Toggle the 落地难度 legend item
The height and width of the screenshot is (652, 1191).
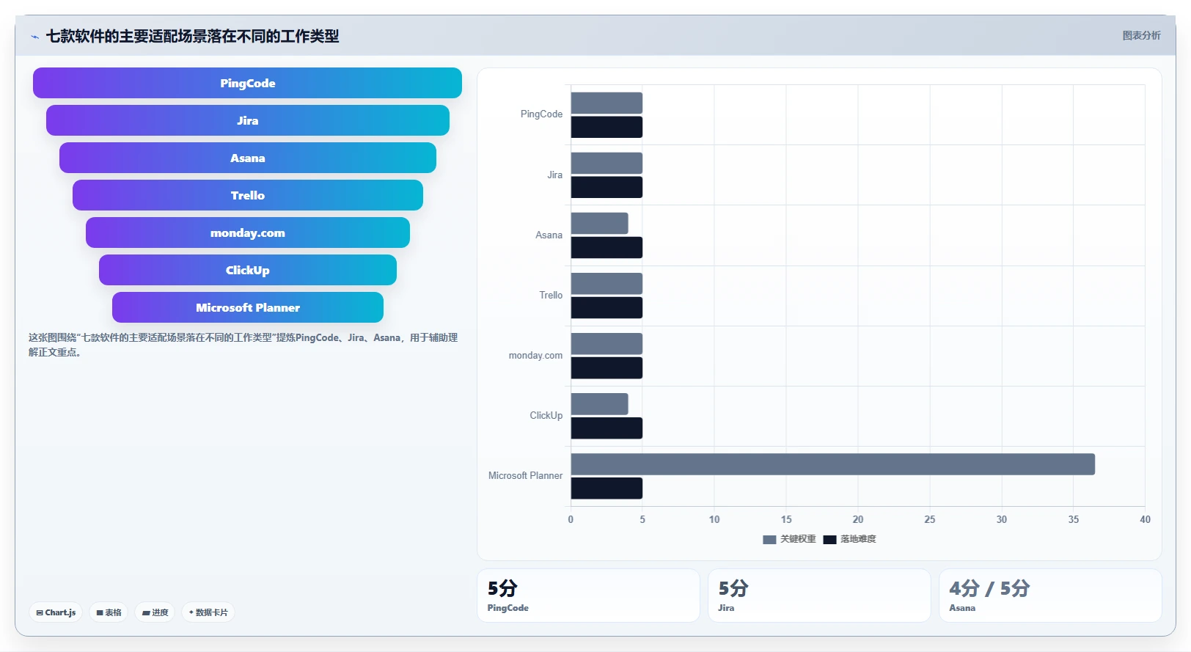[x=849, y=539]
